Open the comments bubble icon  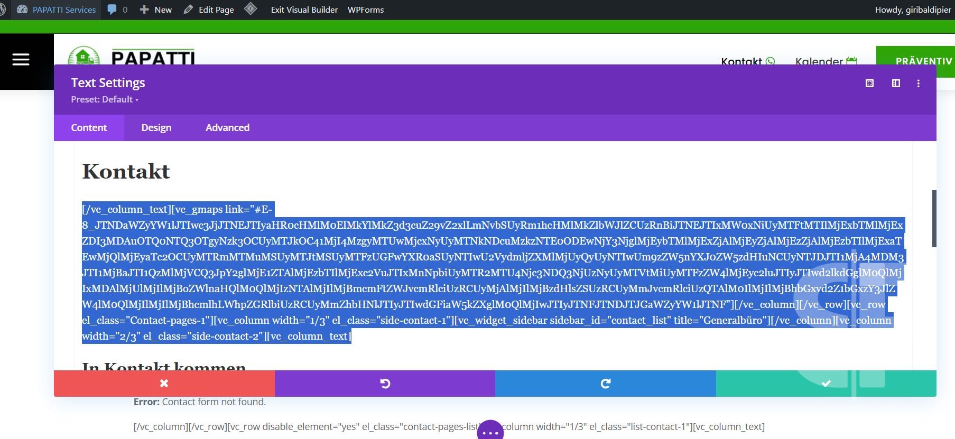coord(112,10)
